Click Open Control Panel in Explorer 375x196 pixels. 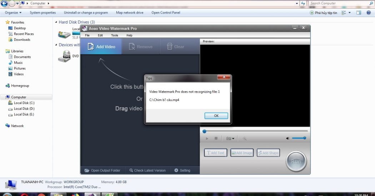pyautogui.click(x=166, y=13)
